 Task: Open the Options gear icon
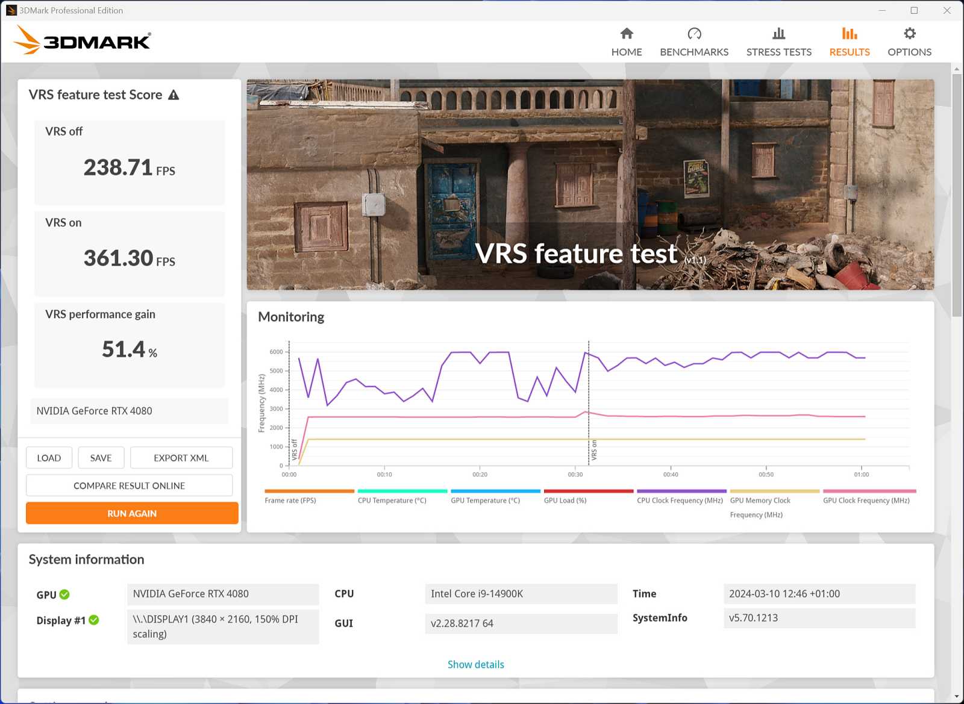(x=910, y=33)
